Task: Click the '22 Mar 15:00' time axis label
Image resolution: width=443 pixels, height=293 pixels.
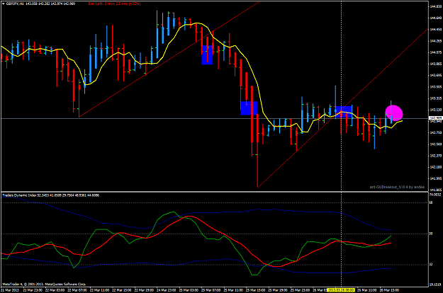Action: point(122,290)
